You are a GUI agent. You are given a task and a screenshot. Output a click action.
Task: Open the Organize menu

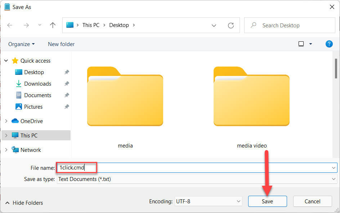22,44
